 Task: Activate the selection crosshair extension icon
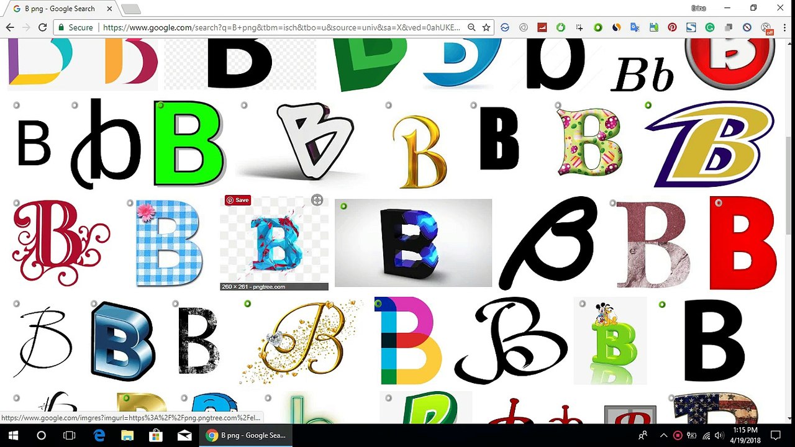point(579,27)
